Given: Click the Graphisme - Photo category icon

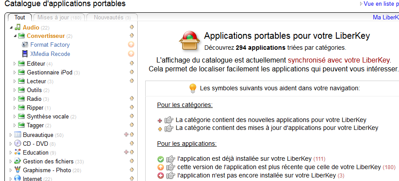Looking at the screenshot, I should click(x=18, y=170).
